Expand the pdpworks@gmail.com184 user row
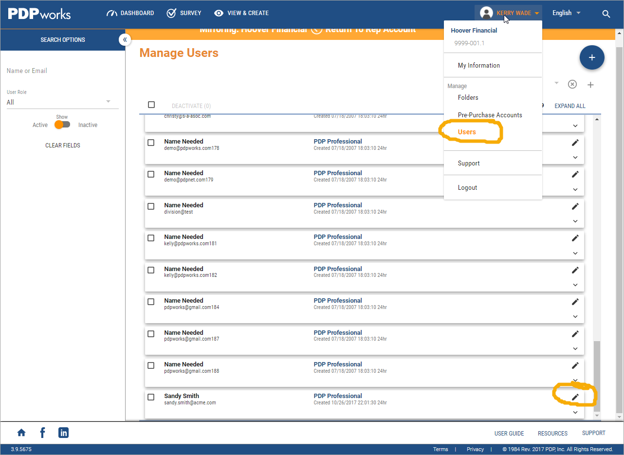The width and height of the screenshot is (624, 455). pyautogui.click(x=575, y=317)
